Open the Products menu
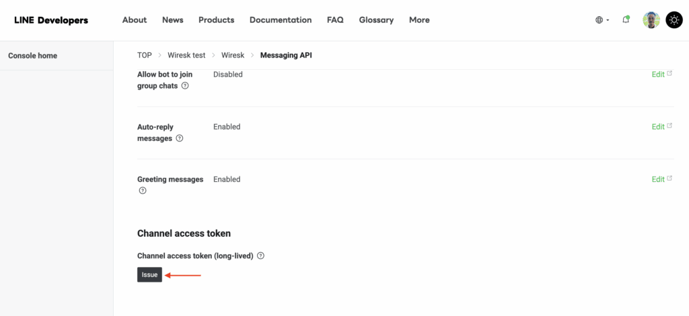Screen dimensions: 689x316 217,20
